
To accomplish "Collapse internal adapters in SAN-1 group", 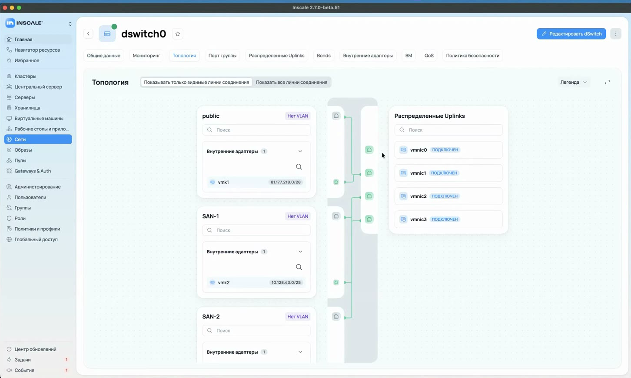I will 300,252.
